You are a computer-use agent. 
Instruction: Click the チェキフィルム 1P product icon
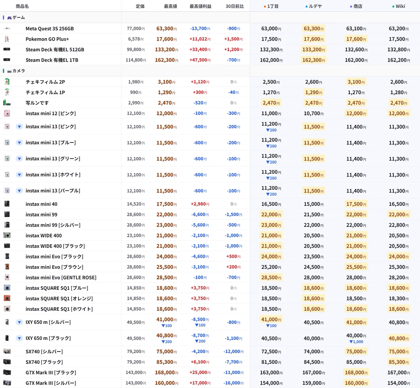coord(7,92)
